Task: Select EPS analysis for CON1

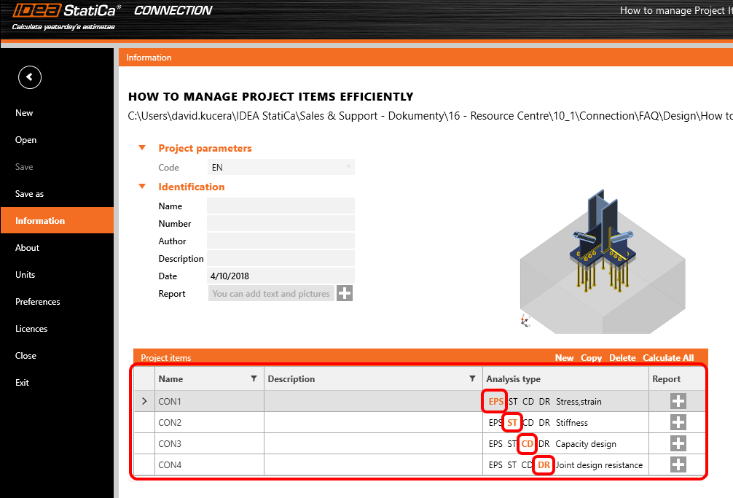Action: pyautogui.click(x=495, y=401)
